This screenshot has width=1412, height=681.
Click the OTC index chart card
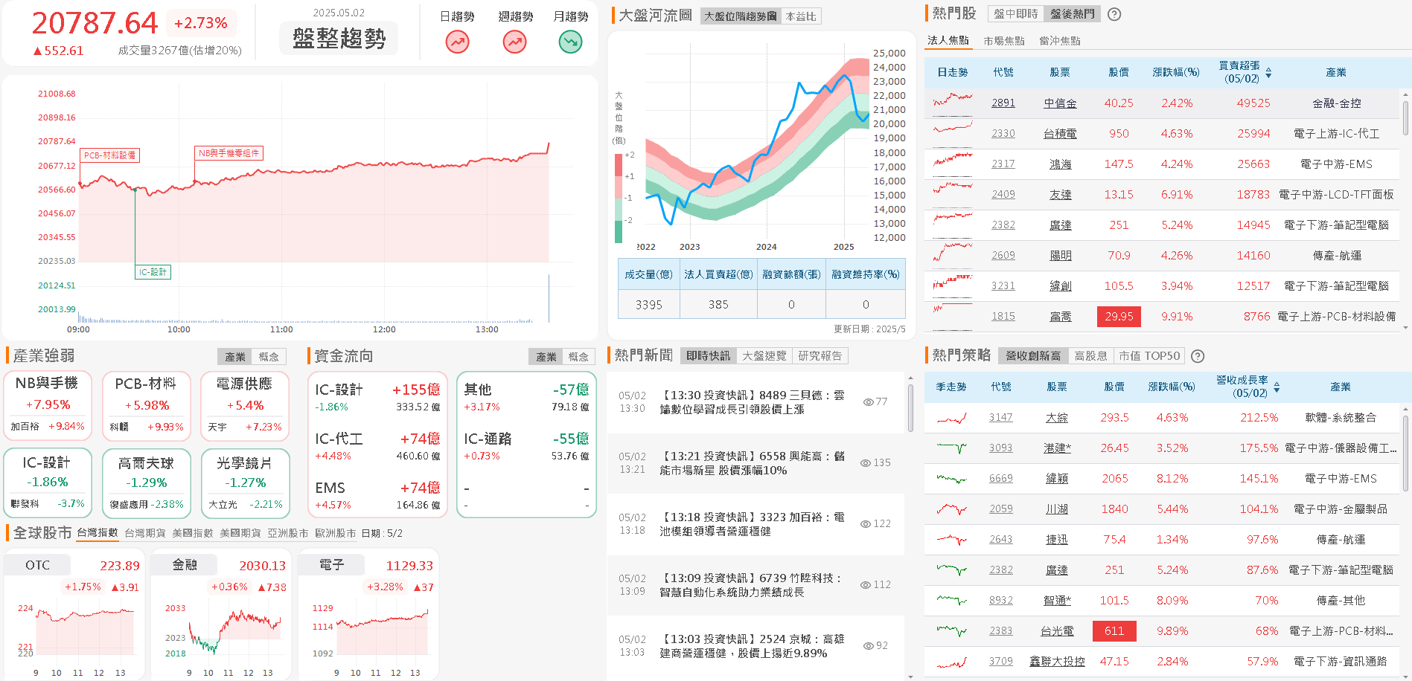click(x=74, y=614)
